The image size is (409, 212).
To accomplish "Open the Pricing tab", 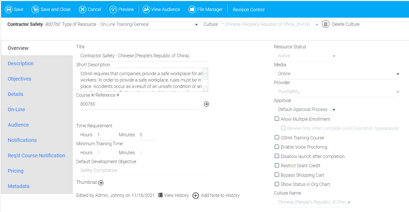I will (16, 171).
